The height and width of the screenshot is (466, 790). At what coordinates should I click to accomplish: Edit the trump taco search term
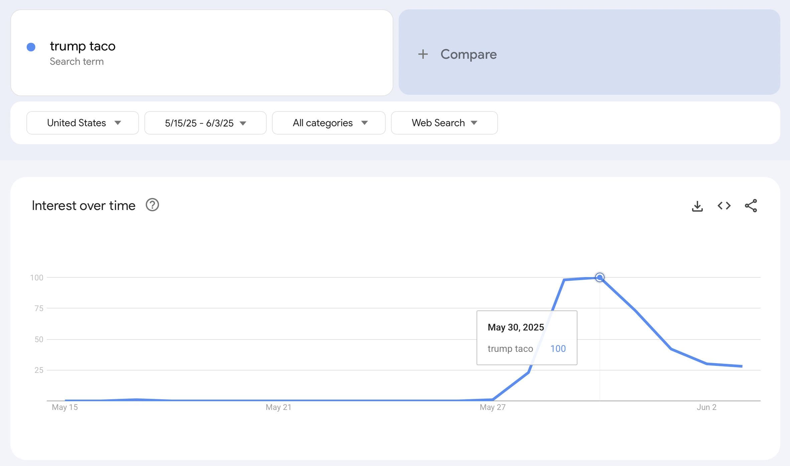tap(83, 46)
